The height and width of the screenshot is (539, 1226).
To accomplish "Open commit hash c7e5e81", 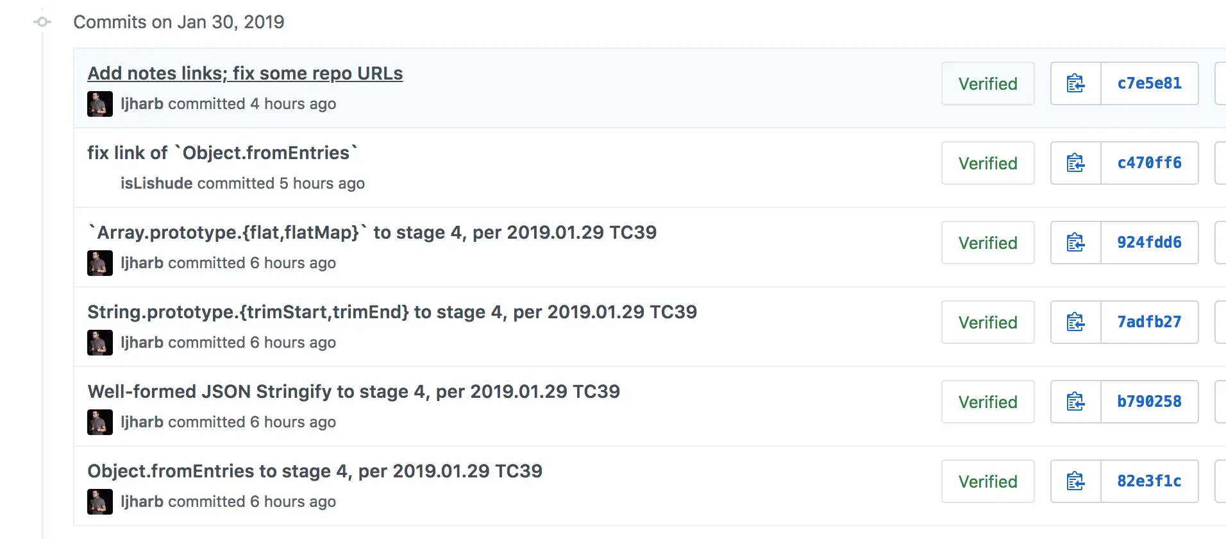I will pos(1149,83).
